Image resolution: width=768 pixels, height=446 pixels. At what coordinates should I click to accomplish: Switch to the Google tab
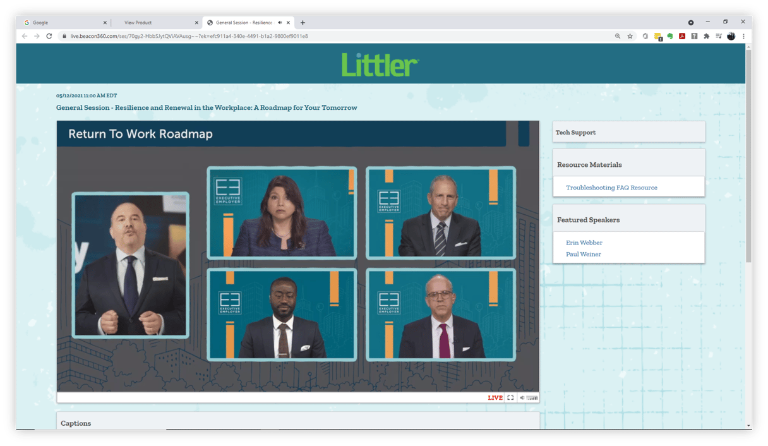(62, 23)
